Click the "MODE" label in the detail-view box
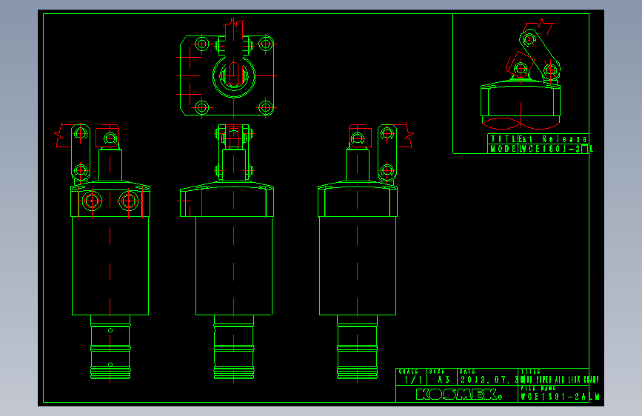 click(x=504, y=149)
